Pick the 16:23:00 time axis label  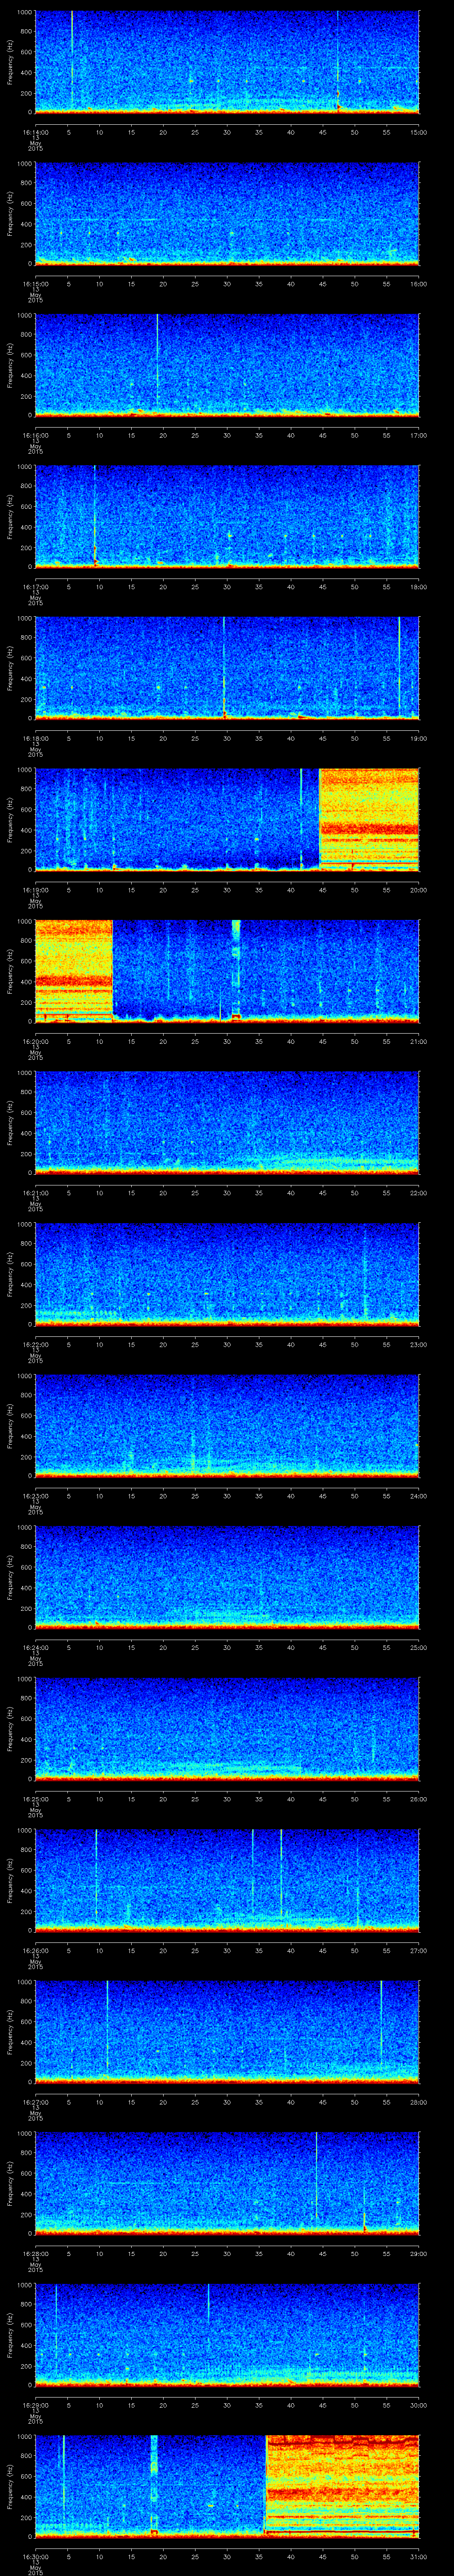tap(35, 1495)
